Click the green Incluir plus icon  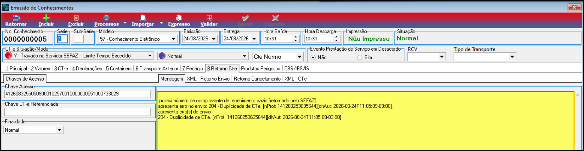46,18
